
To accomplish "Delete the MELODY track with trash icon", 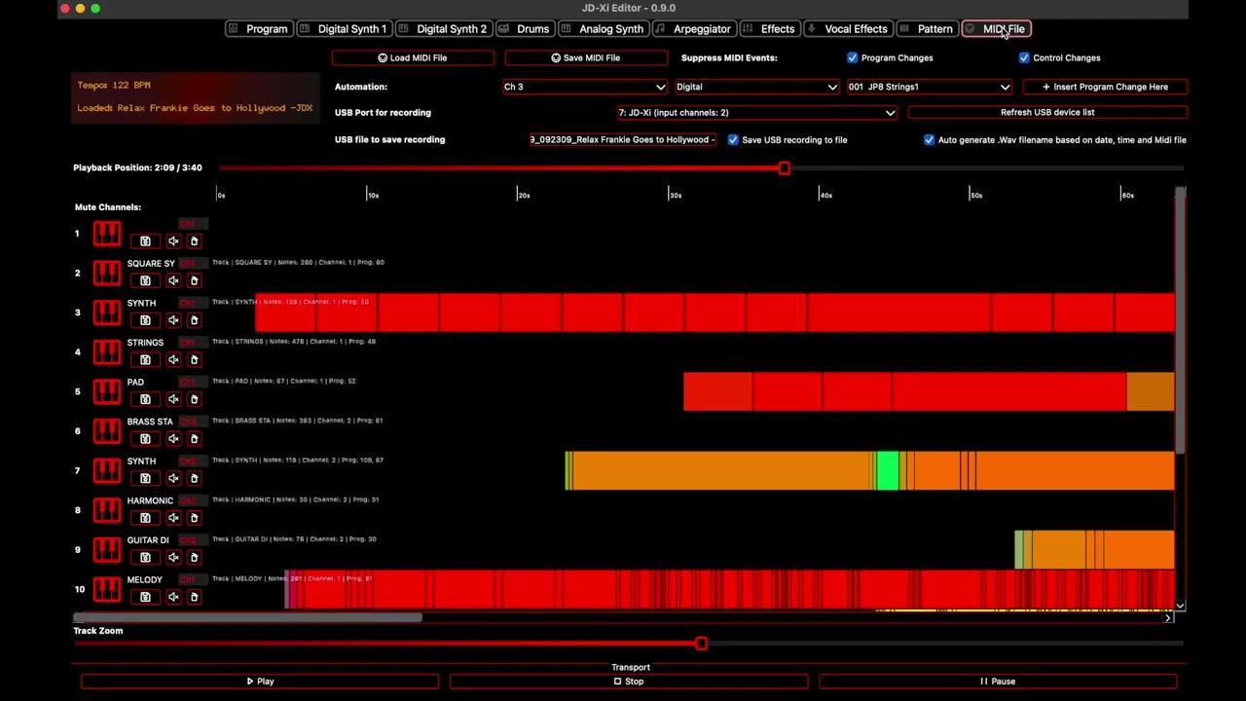I will (x=194, y=597).
